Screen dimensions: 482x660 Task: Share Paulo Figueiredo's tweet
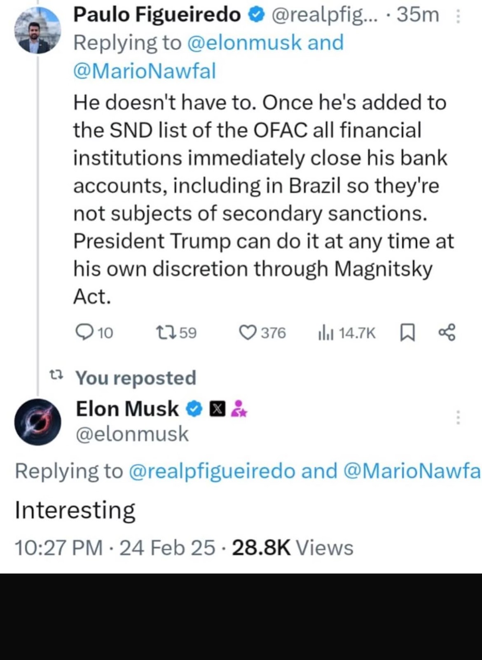pyautogui.click(x=447, y=332)
